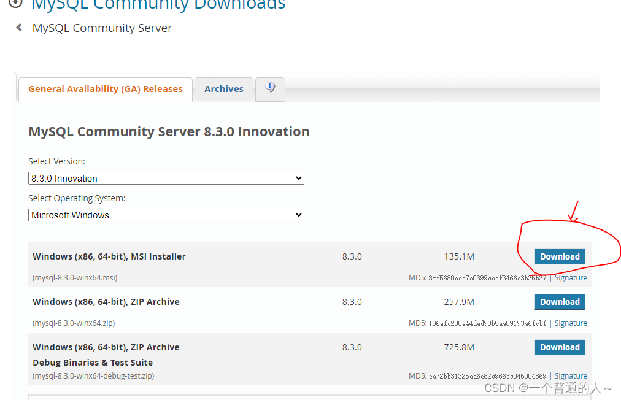Screen dimensions: 621x400
Task: Select the filename (mysql-8.3.0-winx64.zip)
Action: (x=74, y=323)
